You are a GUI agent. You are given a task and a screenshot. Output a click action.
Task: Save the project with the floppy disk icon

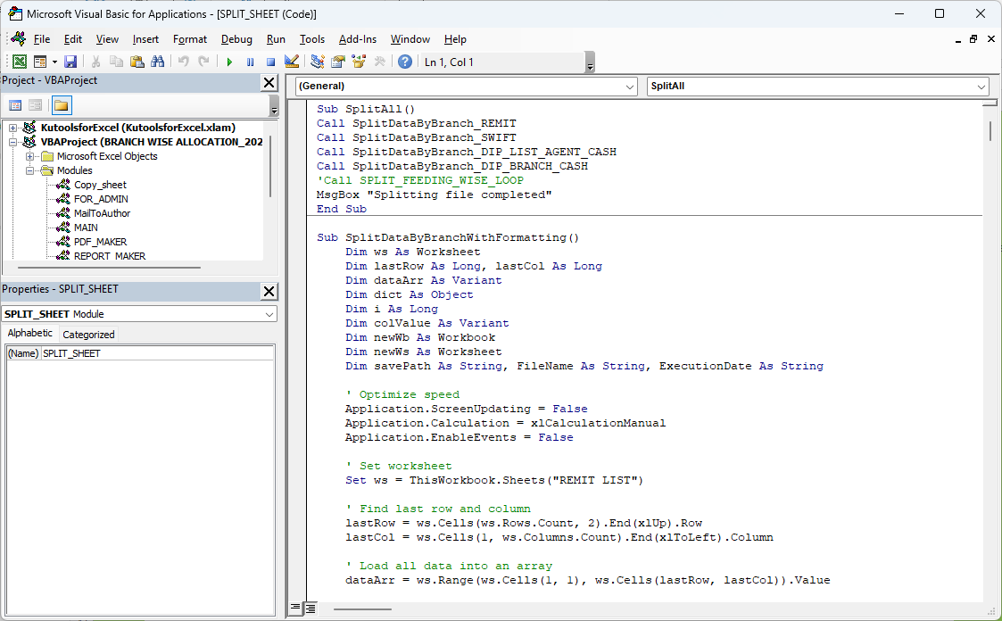(x=70, y=62)
